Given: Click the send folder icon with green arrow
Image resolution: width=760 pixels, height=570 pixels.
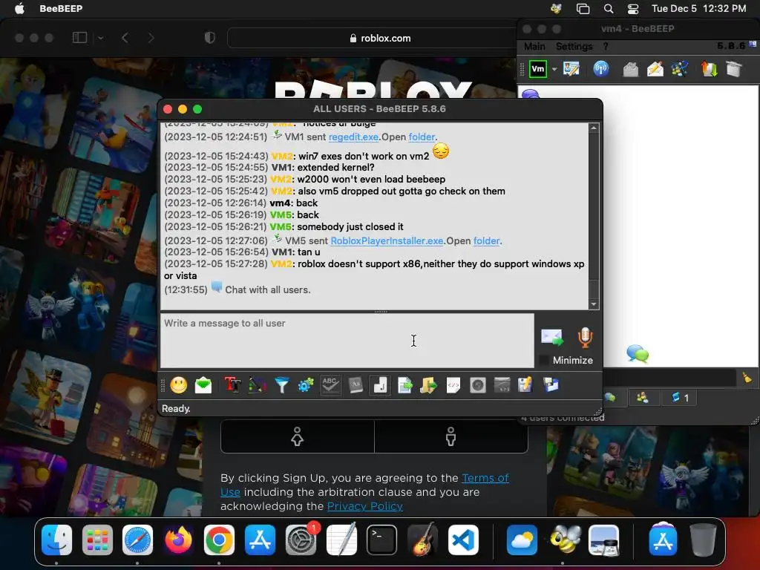Looking at the screenshot, I should tap(428, 385).
